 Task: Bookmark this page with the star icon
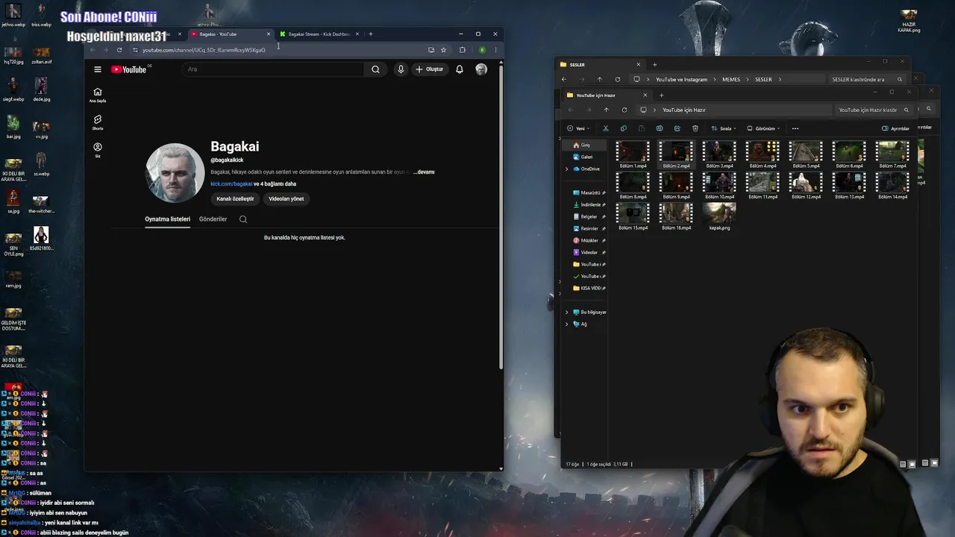tap(443, 50)
